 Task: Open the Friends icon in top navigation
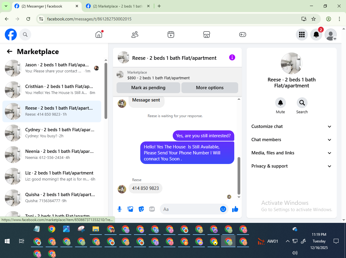(x=135, y=35)
